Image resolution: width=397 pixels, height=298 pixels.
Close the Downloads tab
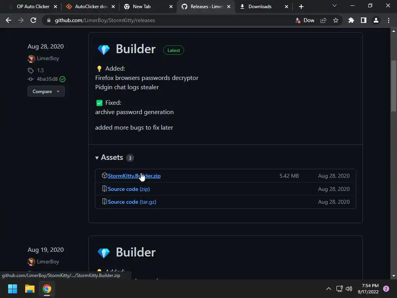pos(287,7)
